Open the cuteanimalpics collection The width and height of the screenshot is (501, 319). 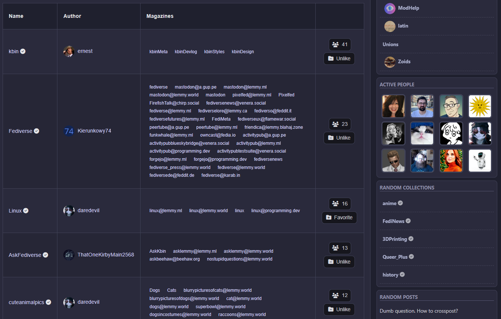click(x=26, y=302)
